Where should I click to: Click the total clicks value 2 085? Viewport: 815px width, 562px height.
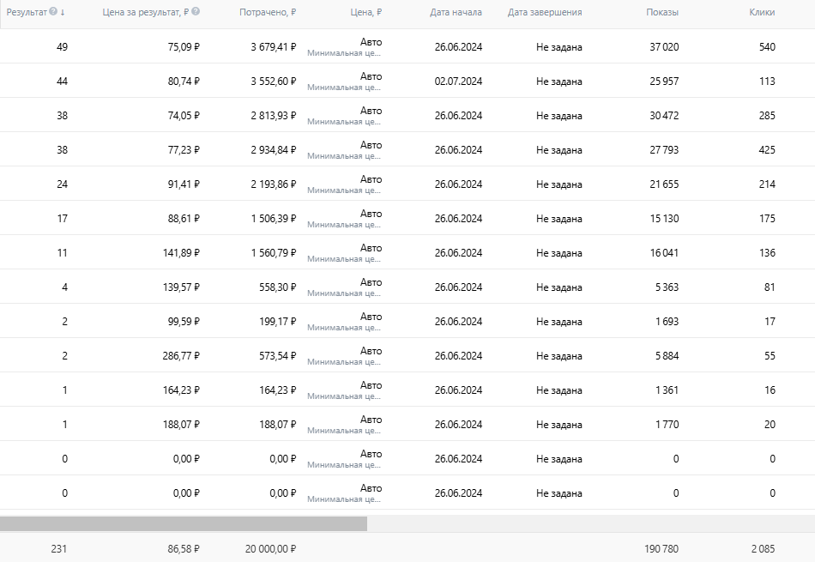(x=761, y=547)
